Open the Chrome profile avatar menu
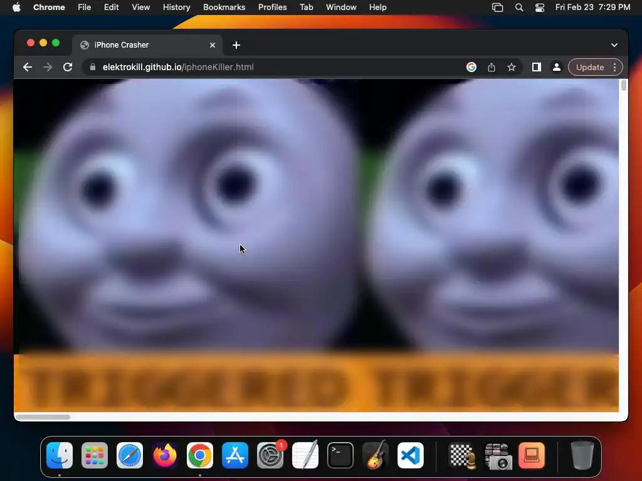642x481 pixels. click(x=557, y=67)
